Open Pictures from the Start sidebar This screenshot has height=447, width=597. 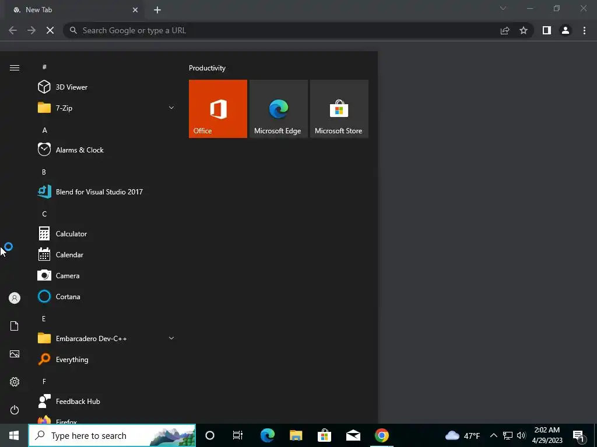15,354
